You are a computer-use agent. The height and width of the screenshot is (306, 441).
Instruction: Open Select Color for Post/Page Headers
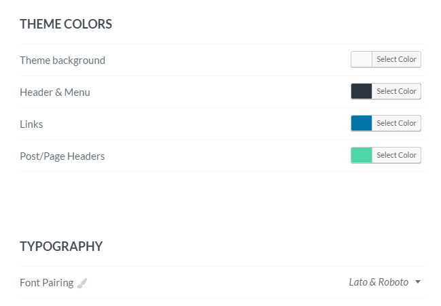pyautogui.click(x=396, y=155)
